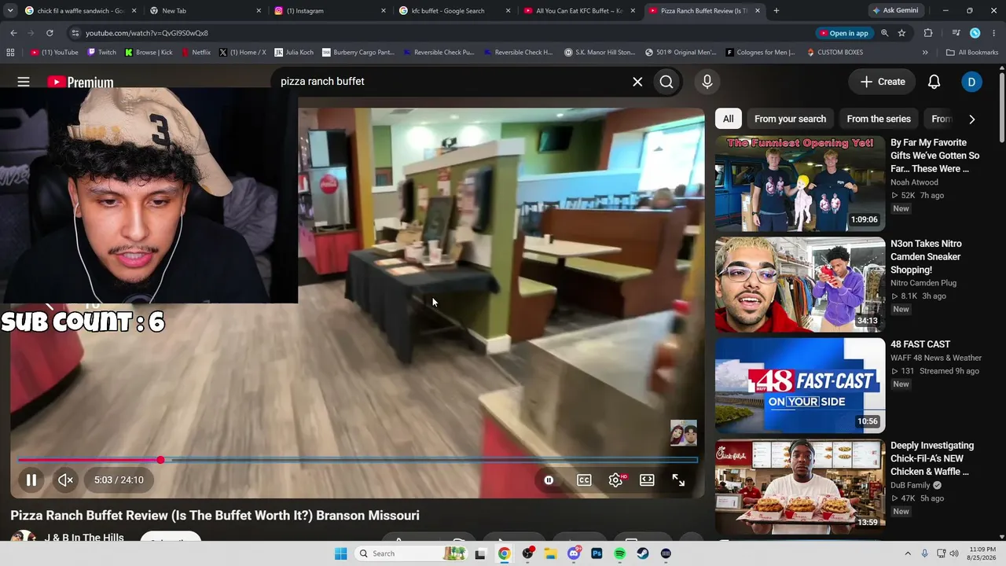Open a new browser tab with plus
Image resolution: width=1006 pixels, height=566 pixels.
point(777,11)
